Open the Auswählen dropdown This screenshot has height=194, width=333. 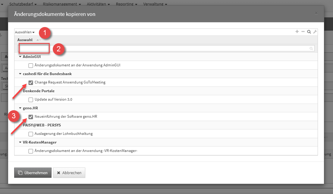25,32
